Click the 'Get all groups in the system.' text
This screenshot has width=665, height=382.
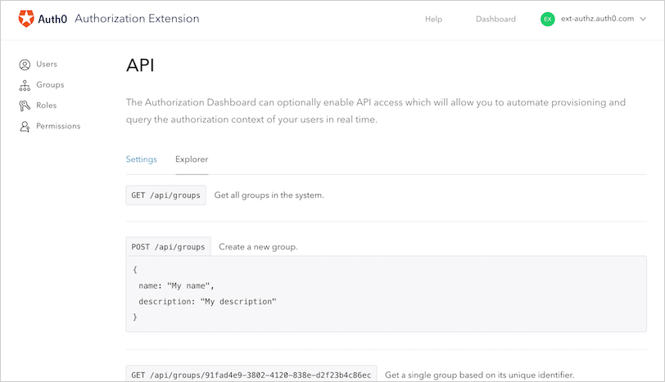pyautogui.click(x=269, y=195)
